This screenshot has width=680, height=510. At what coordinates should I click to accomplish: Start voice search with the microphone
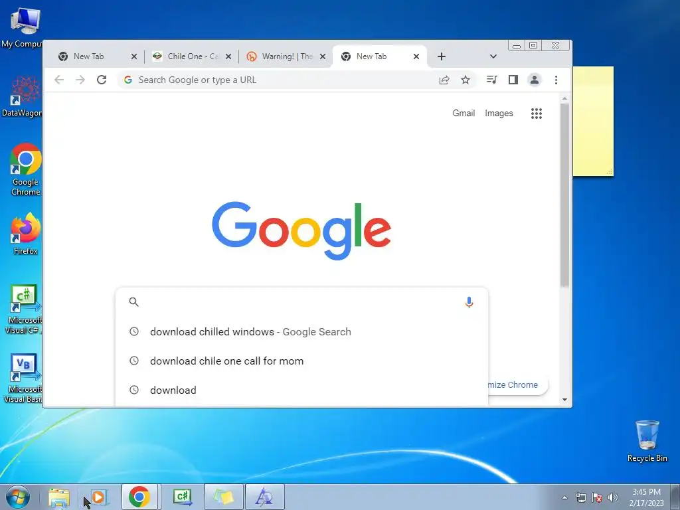click(x=469, y=302)
